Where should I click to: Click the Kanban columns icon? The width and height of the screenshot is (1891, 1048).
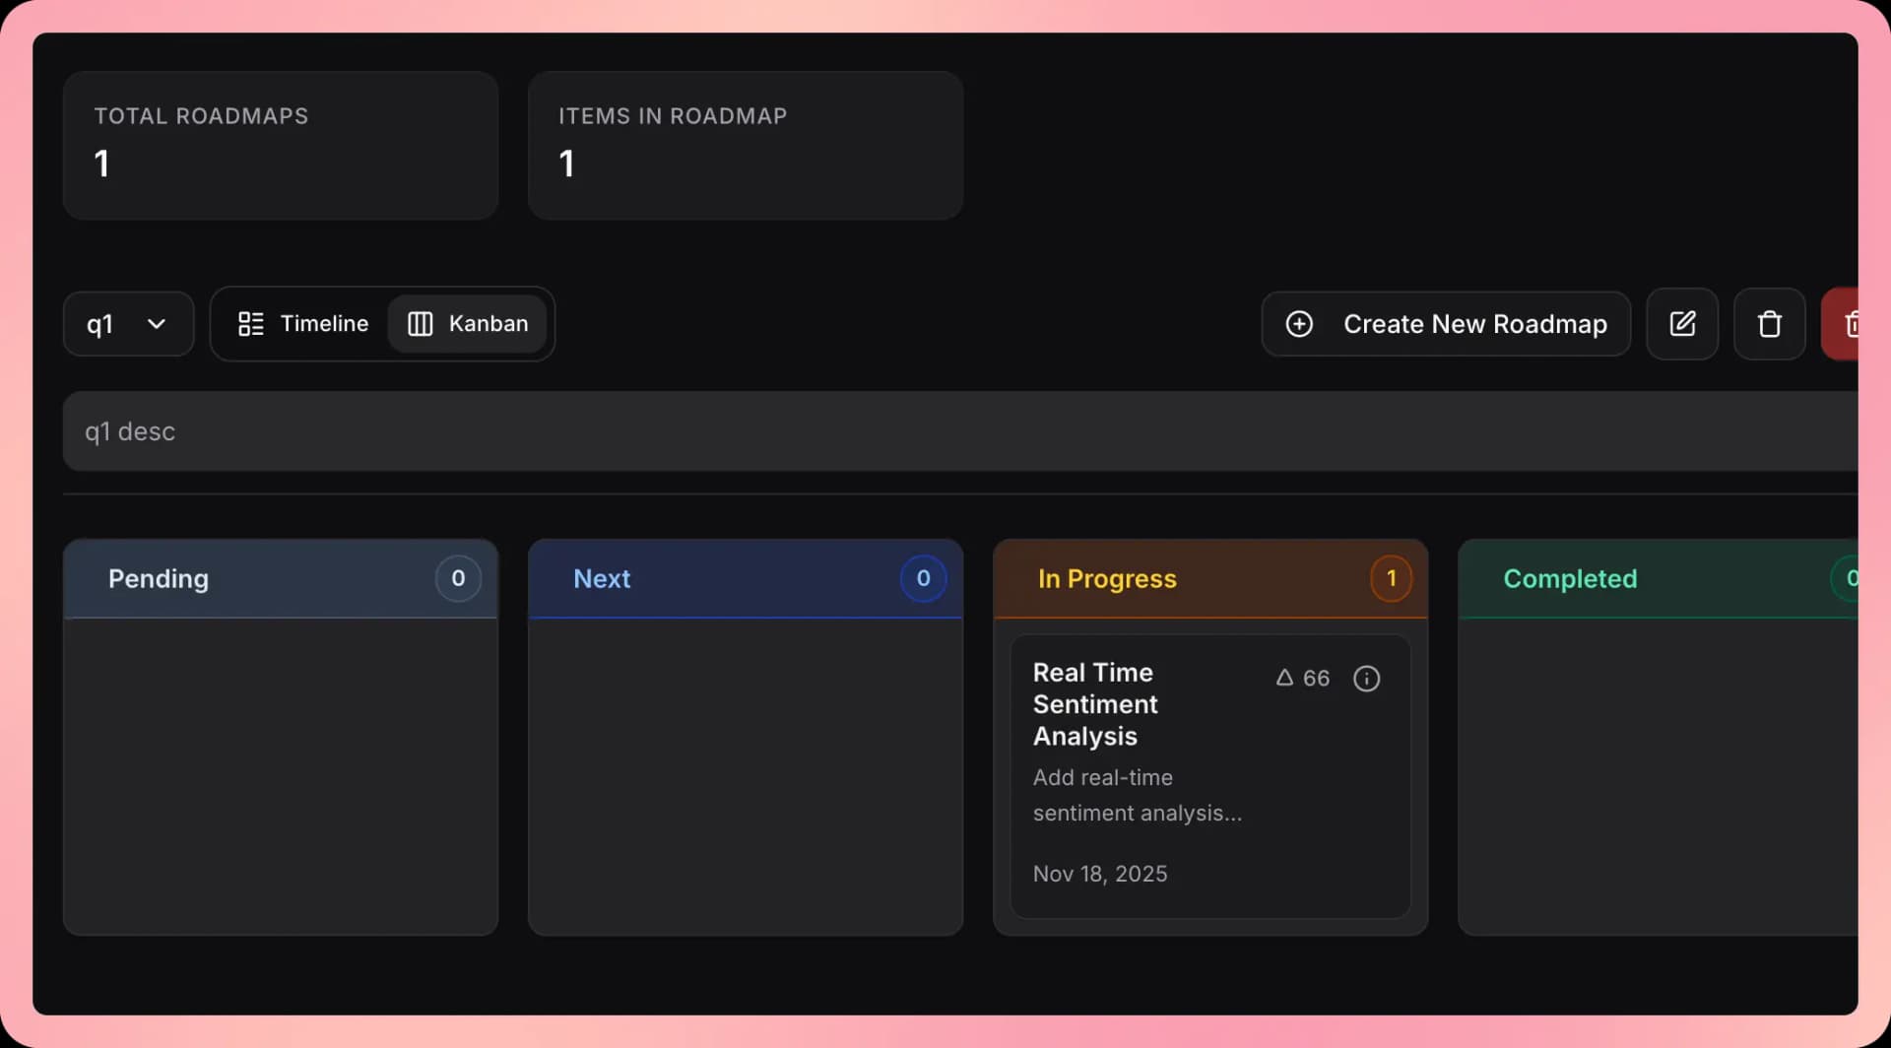[x=421, y=324]
